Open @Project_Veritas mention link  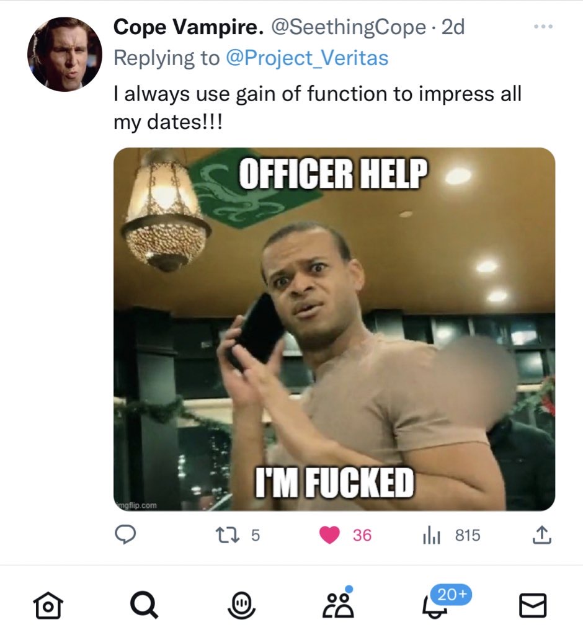coord(306,58)
